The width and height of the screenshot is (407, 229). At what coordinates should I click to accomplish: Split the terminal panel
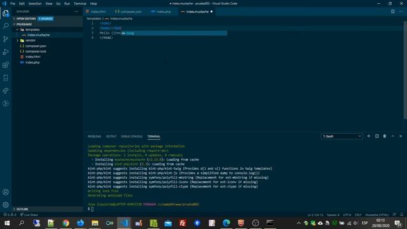point(377,136)
